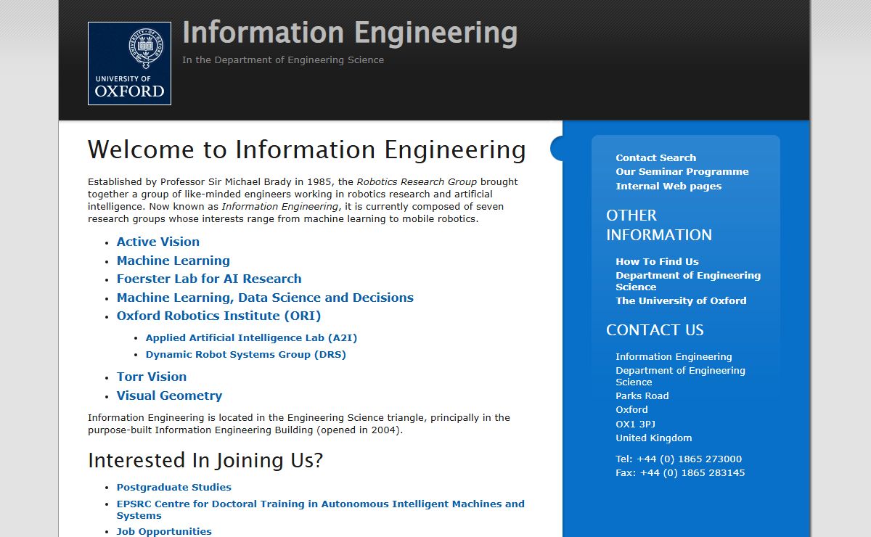Visit Department of Engineering Science sidebar link
The width and height of the screenshot is (871, 537).
688,281
